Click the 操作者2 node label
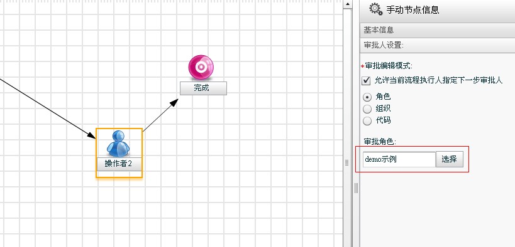Screen dimensions: 515x247 pos(119,164)
